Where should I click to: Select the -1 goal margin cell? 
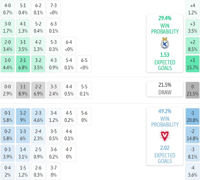click(192, 116)
